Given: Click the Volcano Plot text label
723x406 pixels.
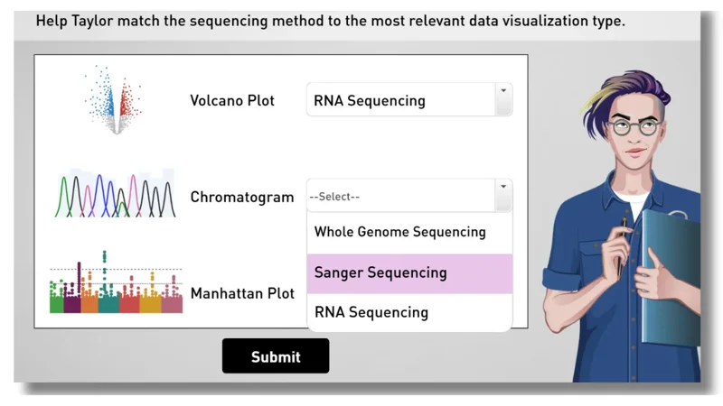Looking at the screenshot, I should coord(232,100).
